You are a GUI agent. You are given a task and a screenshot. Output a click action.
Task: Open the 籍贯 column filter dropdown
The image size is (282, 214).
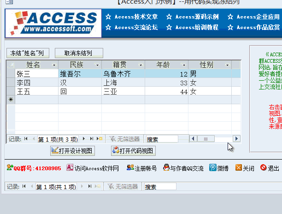[141, 65]
